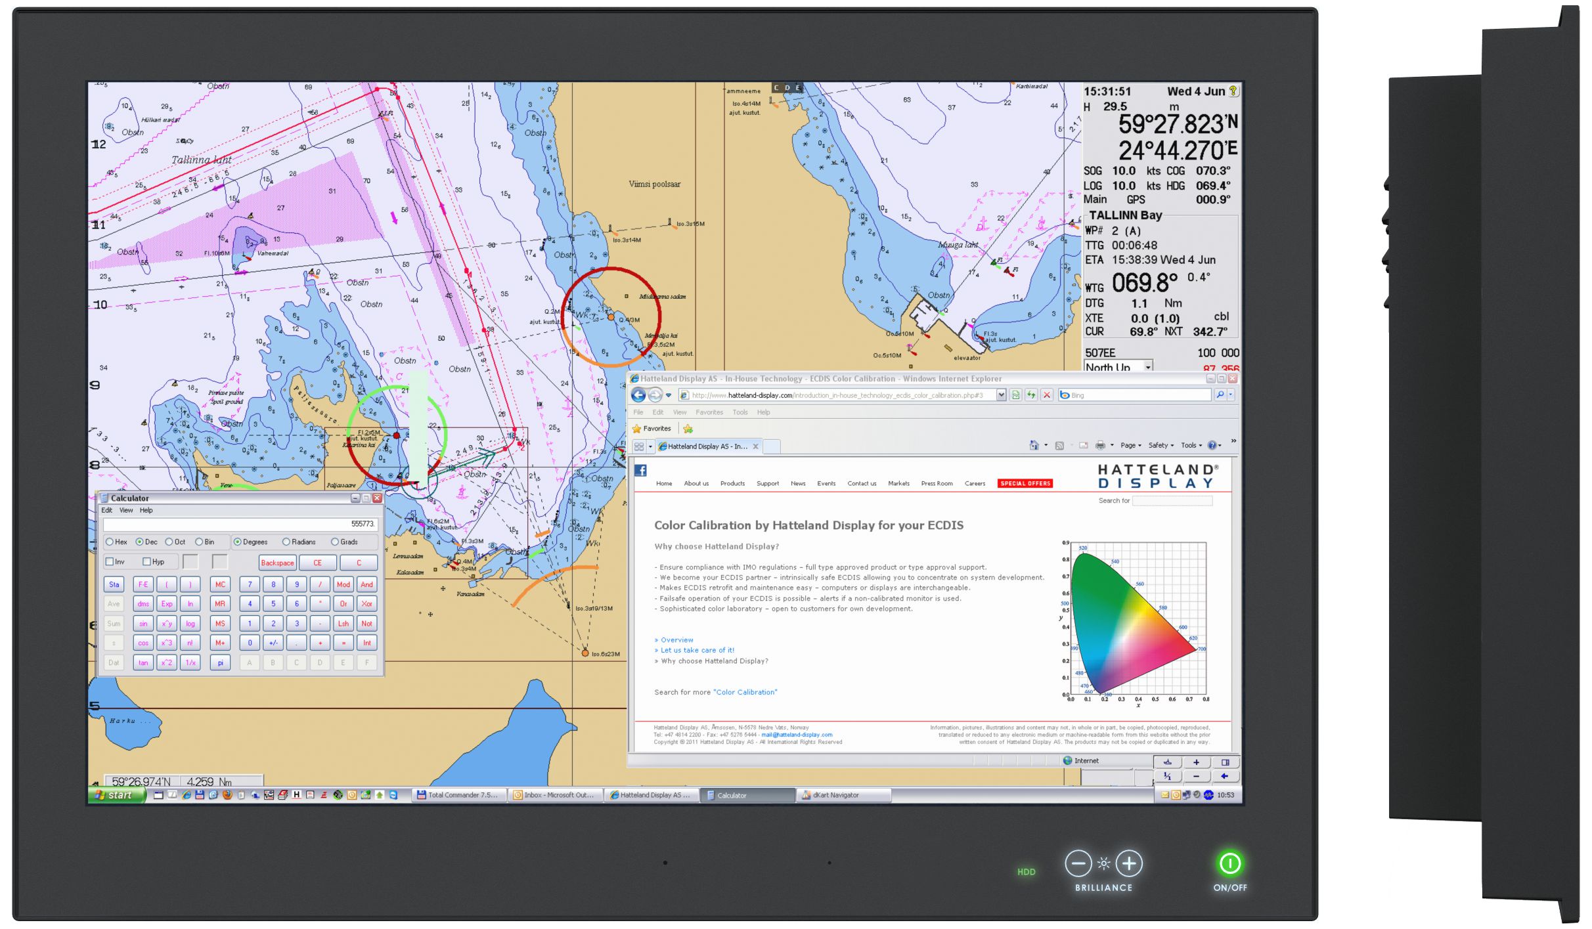The image size is (1592, 929).
Task: Click the 1/1 original scale button
Action: click(x=1167, y=777)
